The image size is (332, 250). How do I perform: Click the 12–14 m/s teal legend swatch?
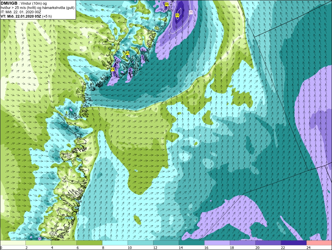tap(166, 243)
